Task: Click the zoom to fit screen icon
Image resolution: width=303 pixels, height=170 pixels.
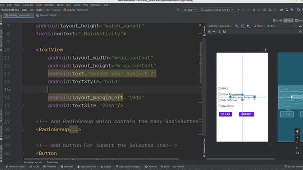Action: click(297, 153)
